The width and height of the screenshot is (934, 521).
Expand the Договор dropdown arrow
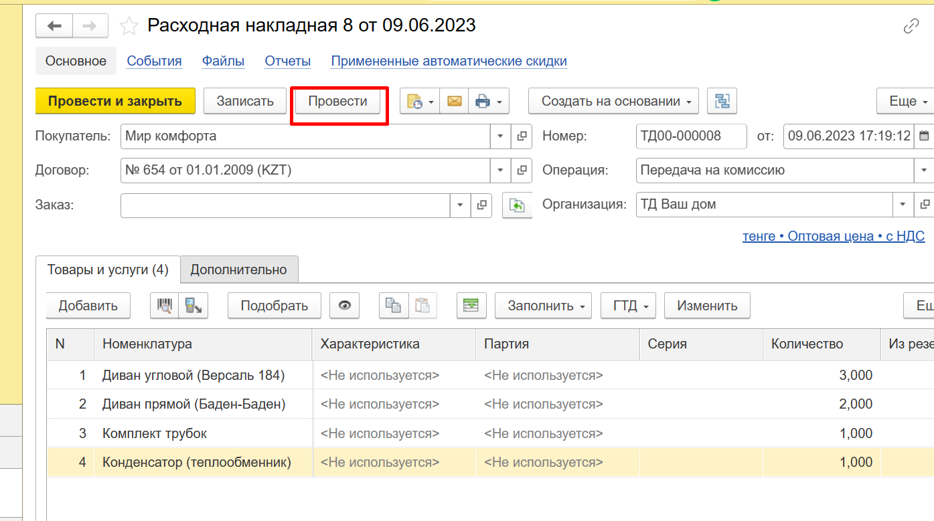[500, 171]
